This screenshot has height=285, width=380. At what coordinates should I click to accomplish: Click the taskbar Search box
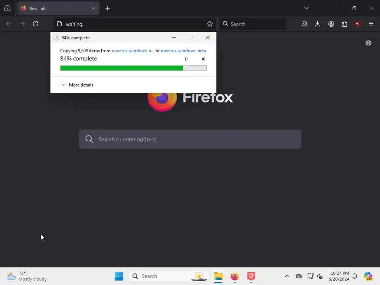tap(169, 276)
